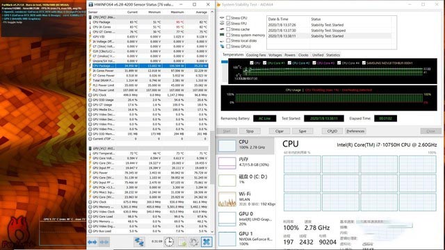The height and width of the screenshot is (250, 445).
Task: Select 内存 memory in Task Manager sidebar
Action: point(245,162)
